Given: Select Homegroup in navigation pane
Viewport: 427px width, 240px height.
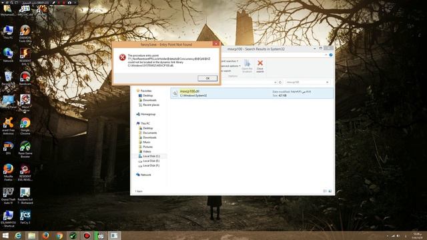Looking at the screenshot, I should coord(146,114).
